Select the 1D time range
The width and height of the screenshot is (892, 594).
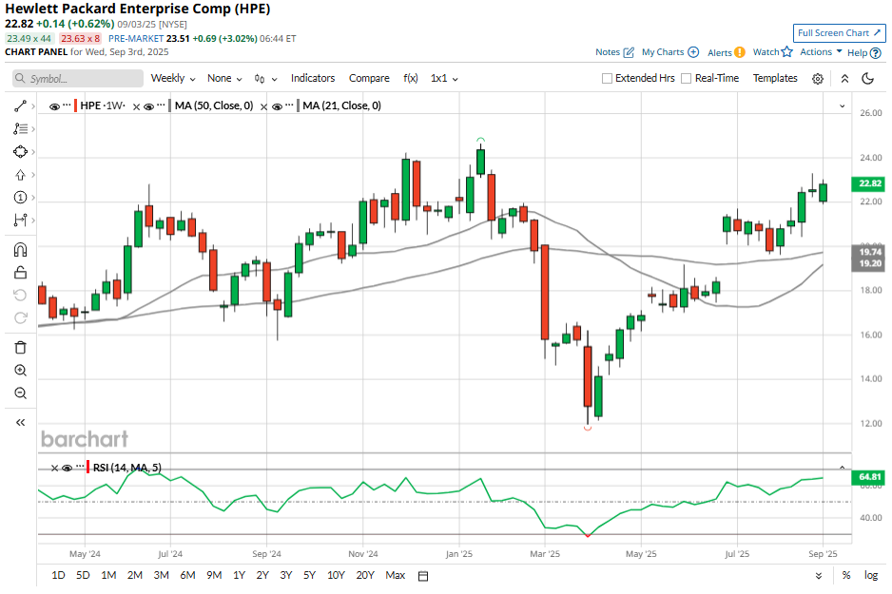pos(58,575)
